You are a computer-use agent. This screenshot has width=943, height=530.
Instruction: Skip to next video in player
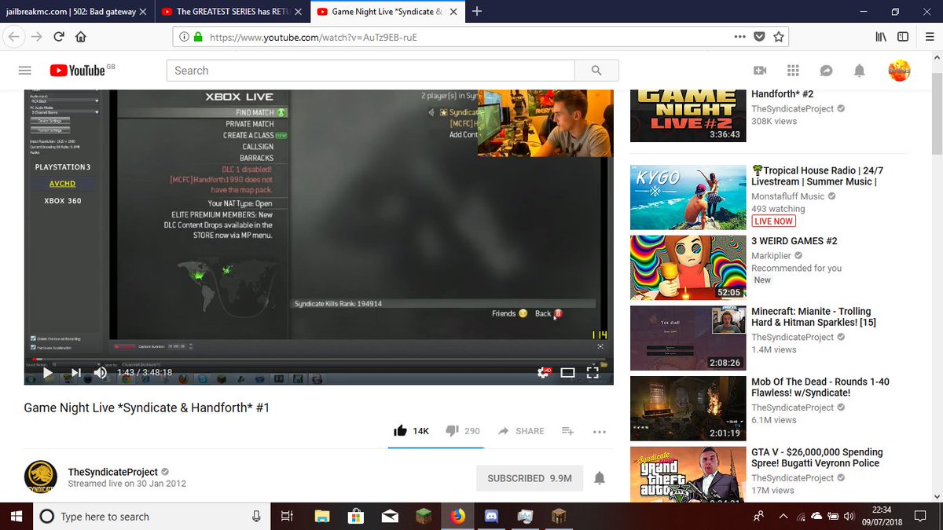tap(75, 373)
